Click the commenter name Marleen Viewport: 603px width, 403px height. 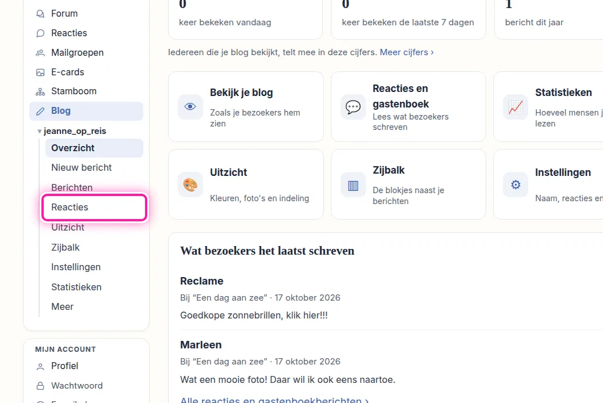tap(201, 345)
